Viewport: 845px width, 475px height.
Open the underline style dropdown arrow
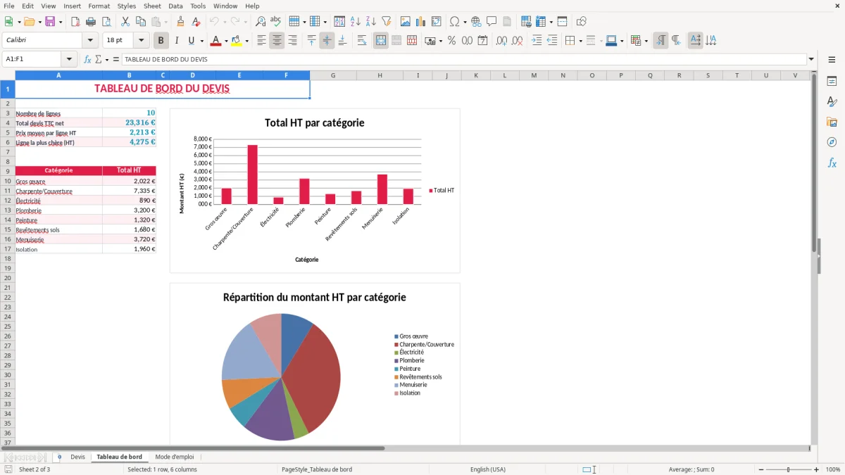(x=201, y=41)
